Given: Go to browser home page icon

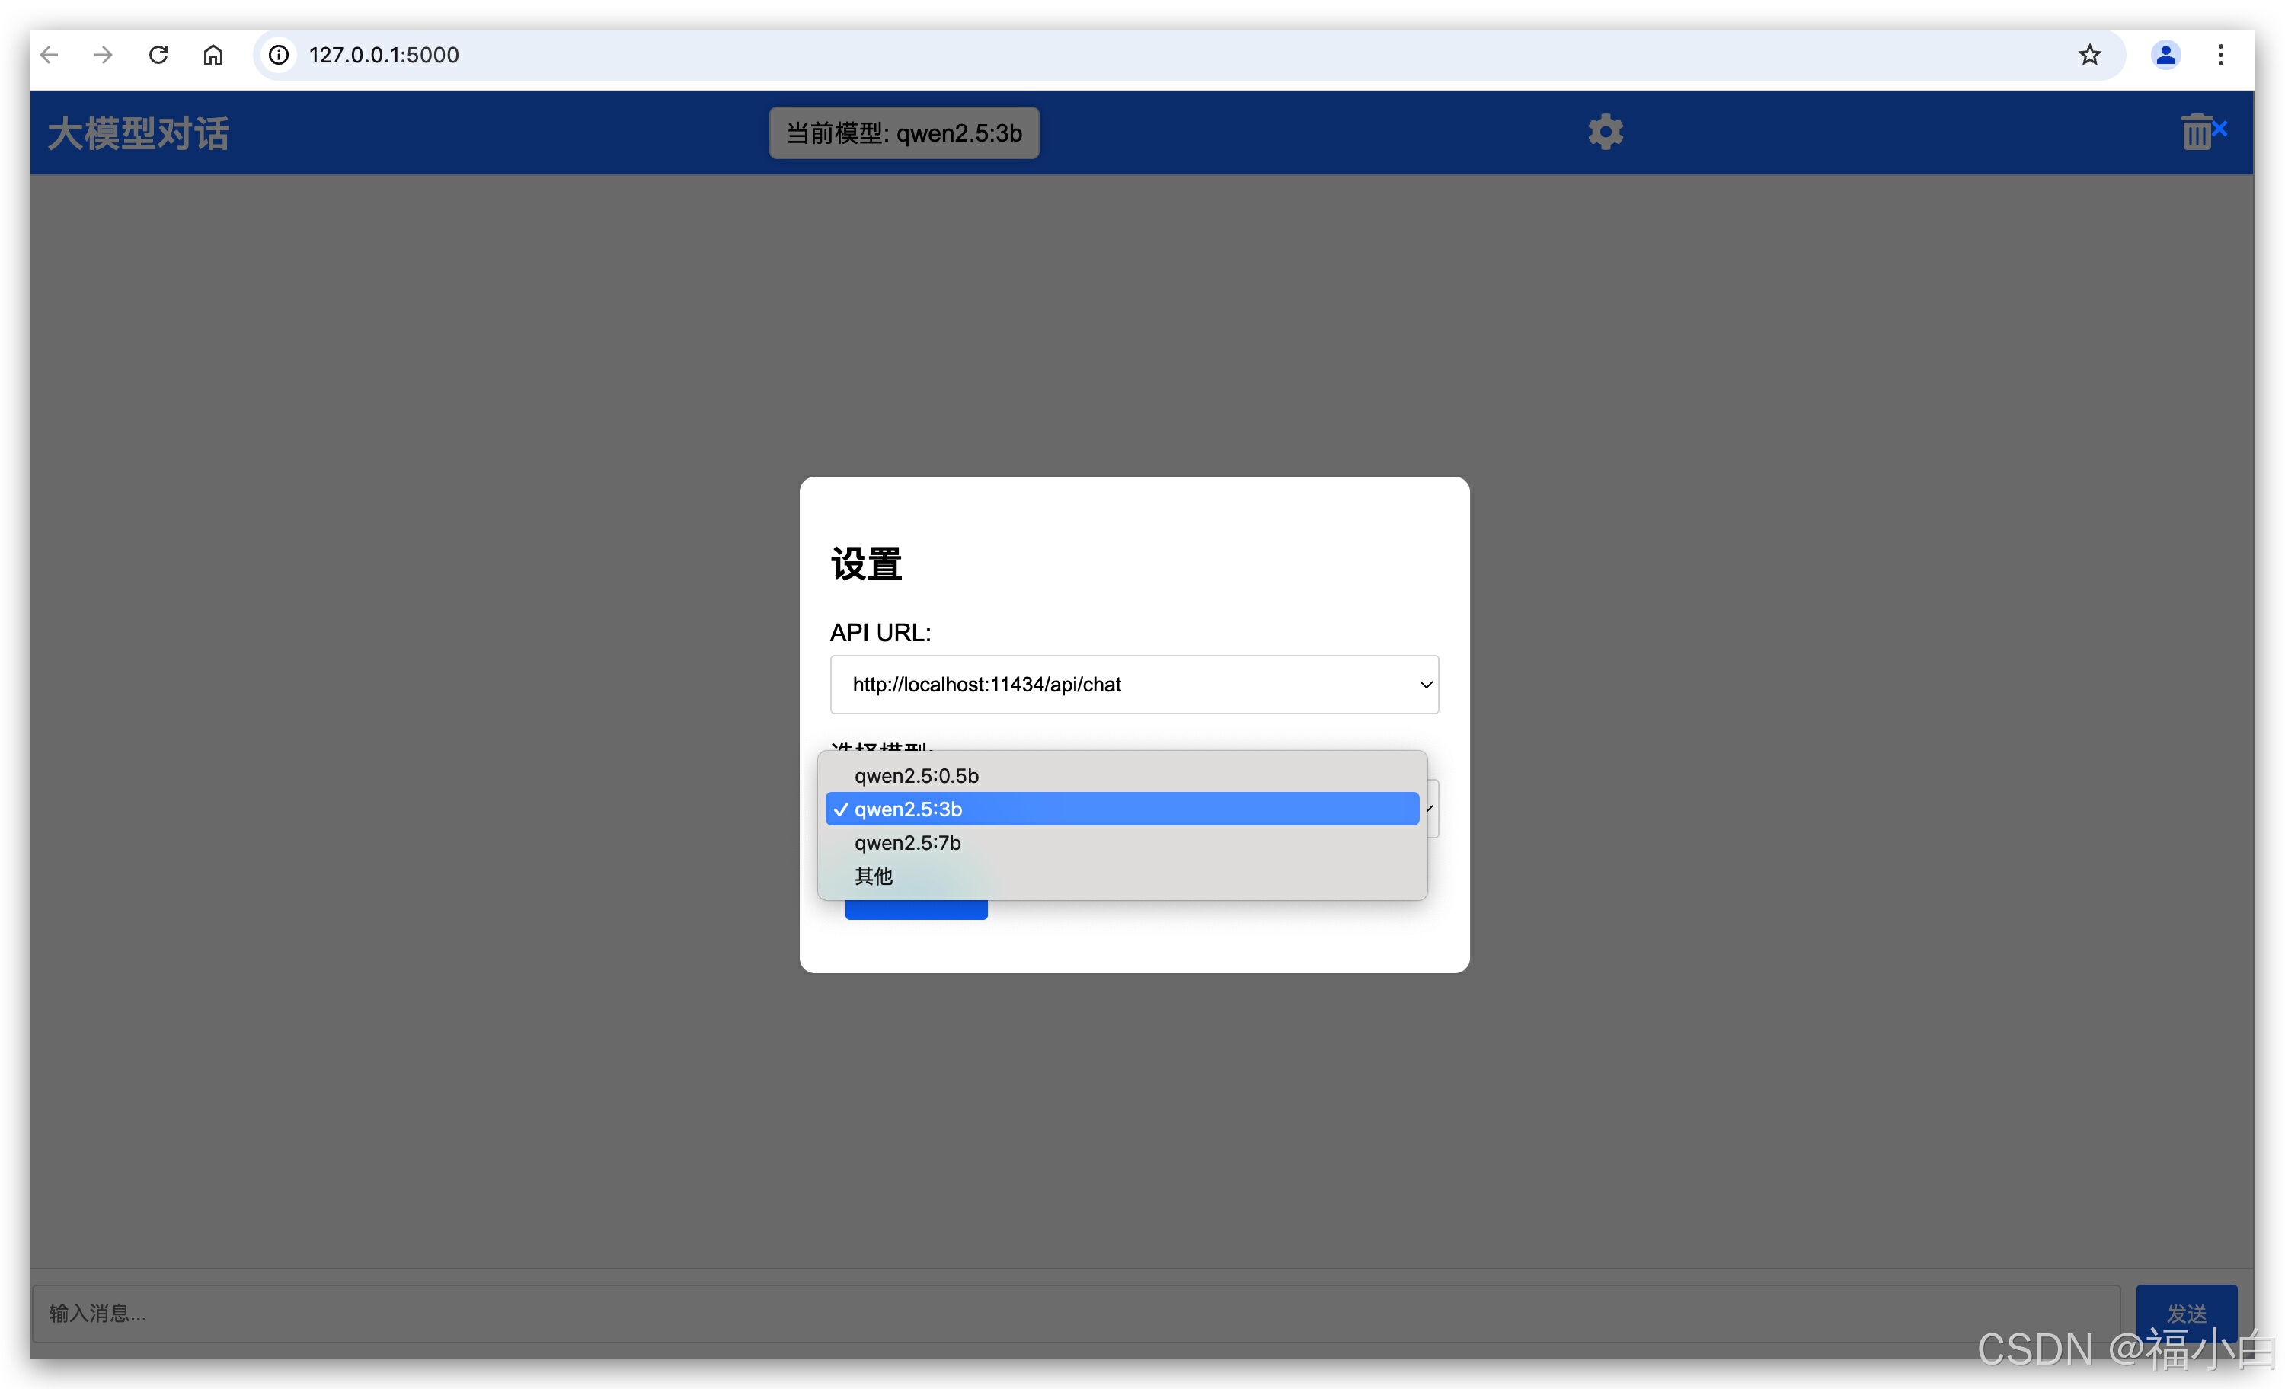Looking at the screenshot, I should click(213, 55).
